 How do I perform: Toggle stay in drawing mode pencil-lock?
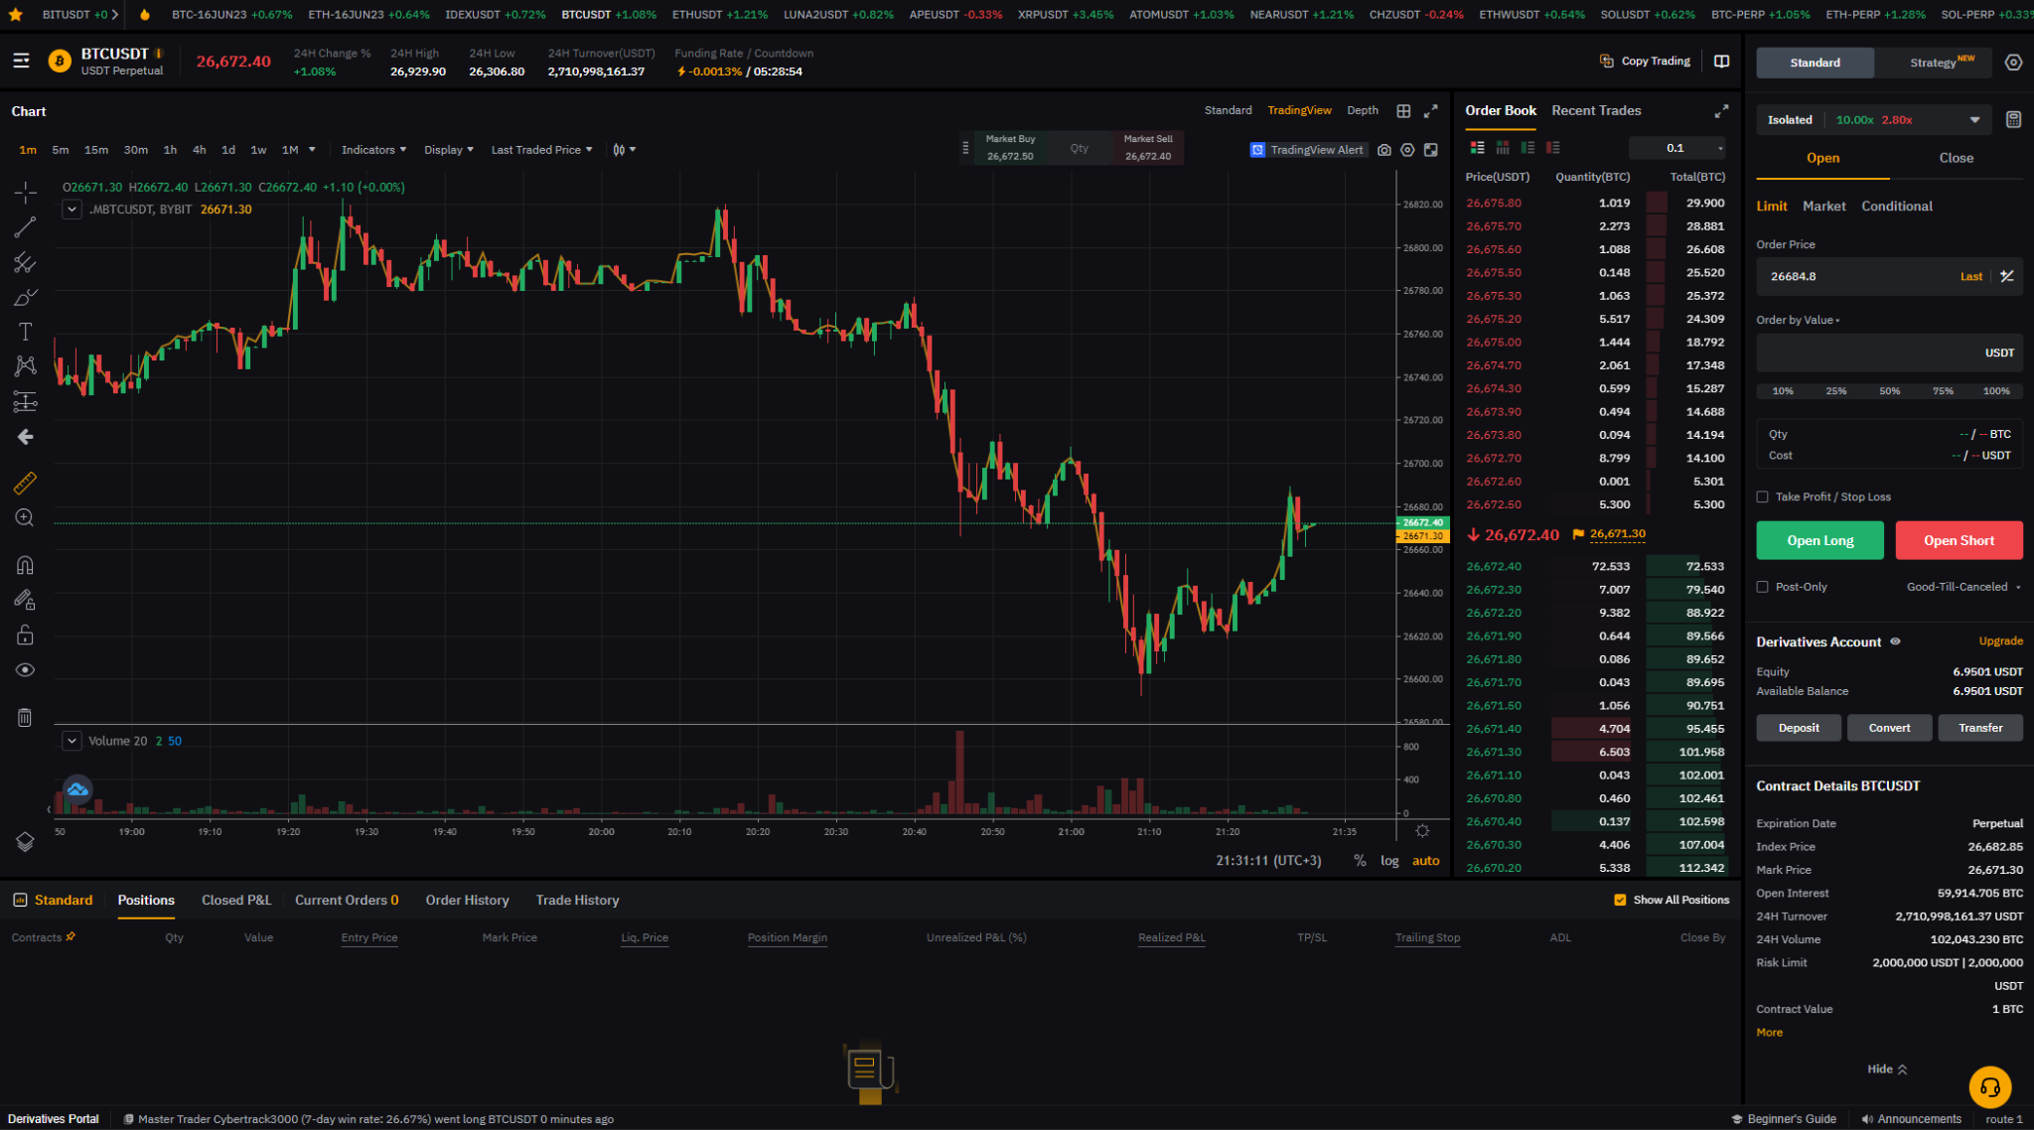pos(25,600)
